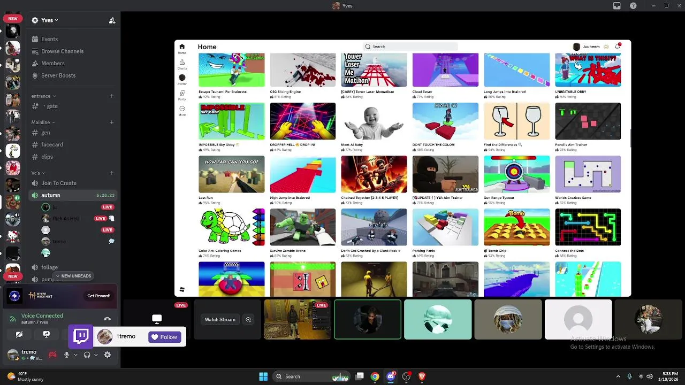Open the weather widget showing 40°F
Image resolution: width=685 pixels, height=385 pixels.
26,376
